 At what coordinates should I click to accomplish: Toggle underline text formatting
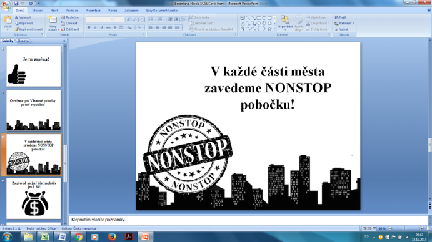(x=101, y=27)
